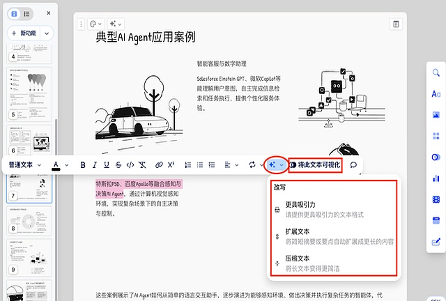Apply bulleted list formatting

pyautogui.click(x=200, y=165)
